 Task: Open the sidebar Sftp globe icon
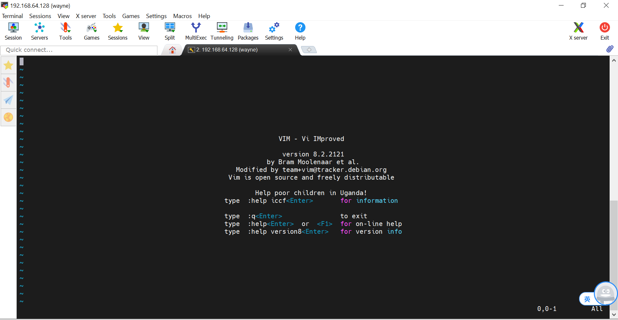point(8,117)
